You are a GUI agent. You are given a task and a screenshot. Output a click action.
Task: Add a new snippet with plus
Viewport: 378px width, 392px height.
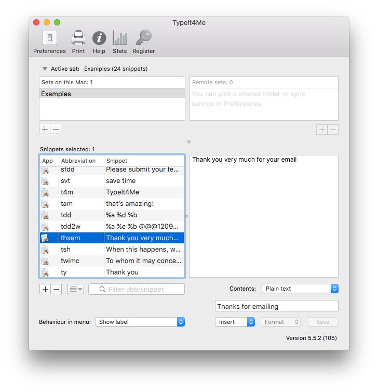(x=45, y=289)
